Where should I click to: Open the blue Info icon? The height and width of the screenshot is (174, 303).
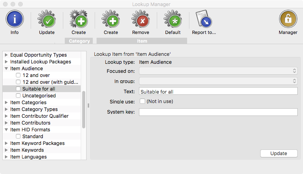pyautogui.click(x=15, y=19)
